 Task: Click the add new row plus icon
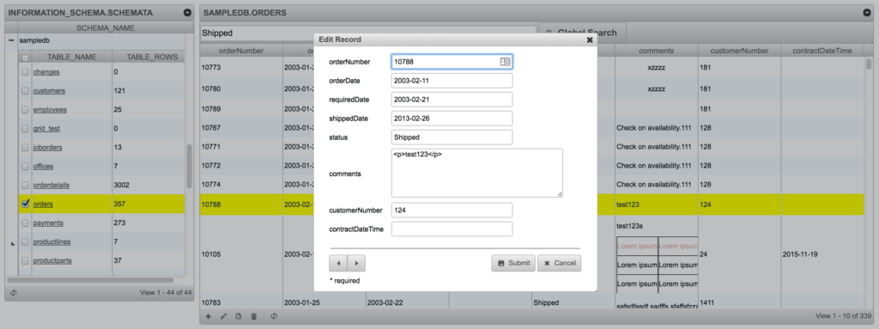point(209,317)
